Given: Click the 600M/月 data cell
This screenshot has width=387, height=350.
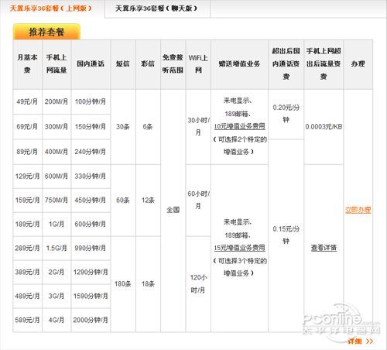Looking at the screenshot, I should (x=57, y=176).
